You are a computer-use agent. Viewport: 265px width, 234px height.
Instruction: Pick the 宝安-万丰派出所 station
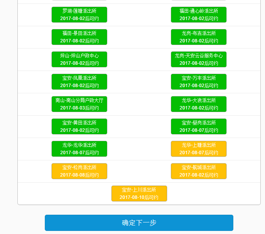[x=199, y=82]
